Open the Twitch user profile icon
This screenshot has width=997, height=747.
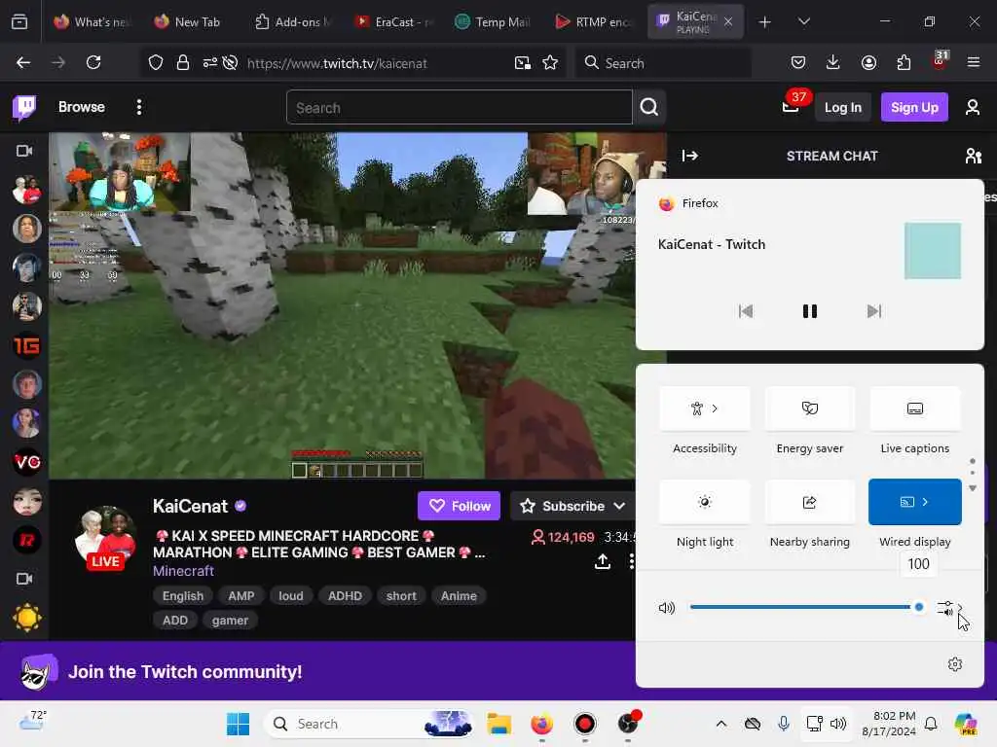click(973, 107)
